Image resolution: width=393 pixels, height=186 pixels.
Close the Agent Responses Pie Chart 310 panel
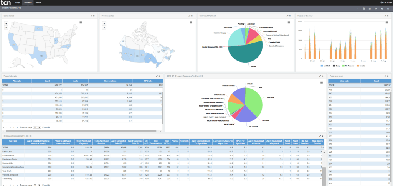click(322, 76)
